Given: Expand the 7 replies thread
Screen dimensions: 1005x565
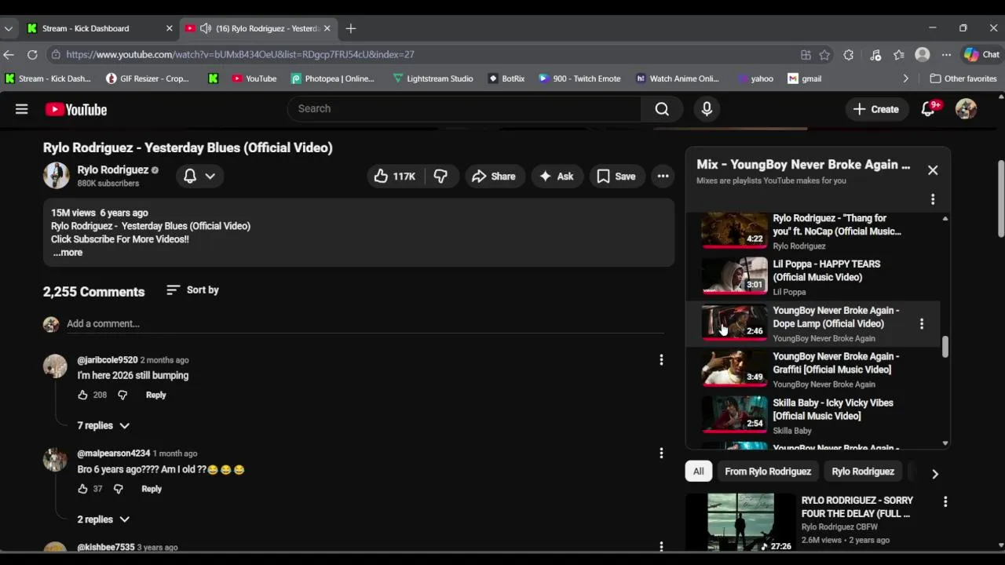Looking at the screenshot, I should pos(103,425).
